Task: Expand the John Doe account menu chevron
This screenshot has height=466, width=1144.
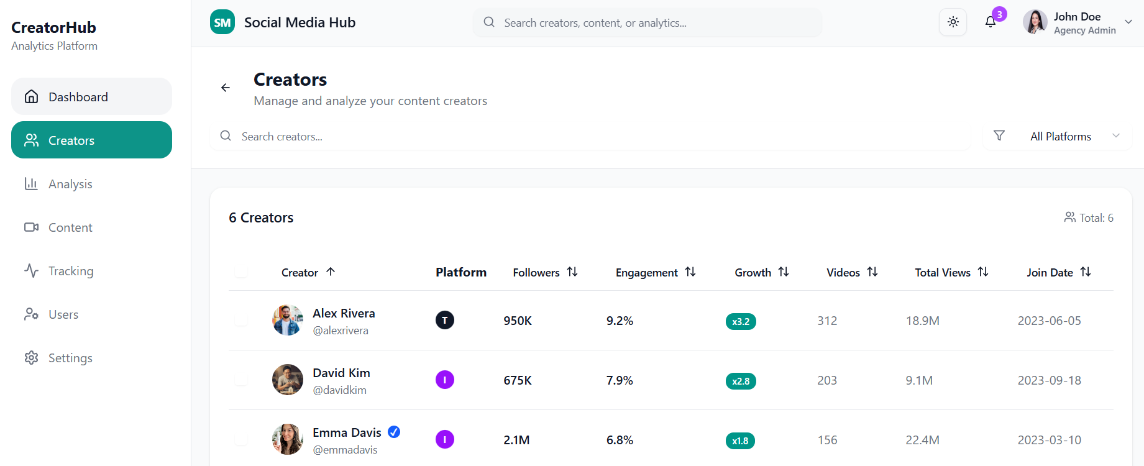Action: click(1128, 22)
